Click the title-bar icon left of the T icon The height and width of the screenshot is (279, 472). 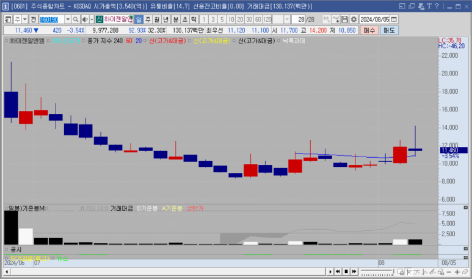(x=421, y=6)
